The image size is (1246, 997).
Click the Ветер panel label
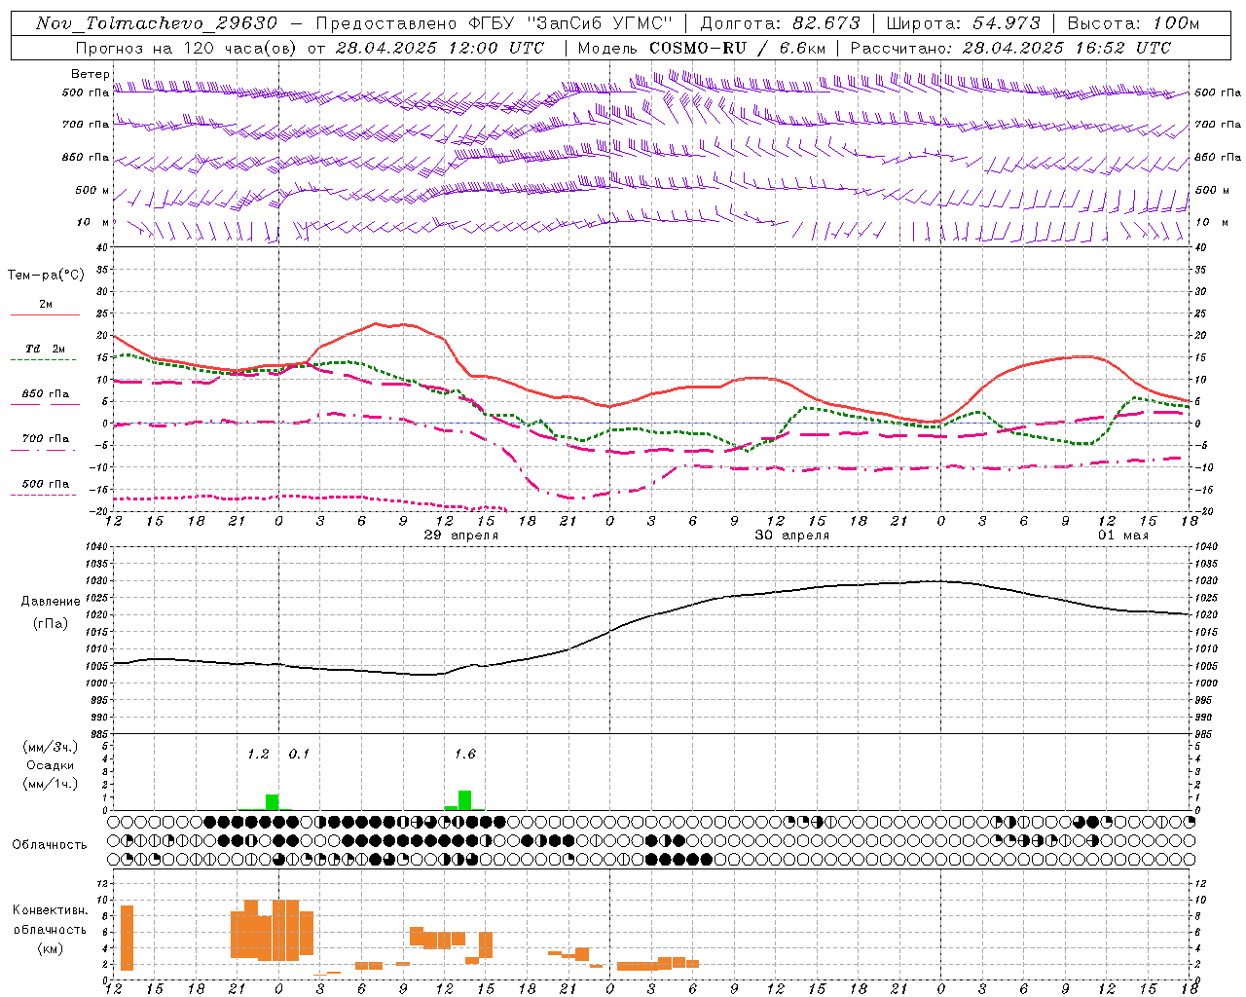[x=90, y=74]
